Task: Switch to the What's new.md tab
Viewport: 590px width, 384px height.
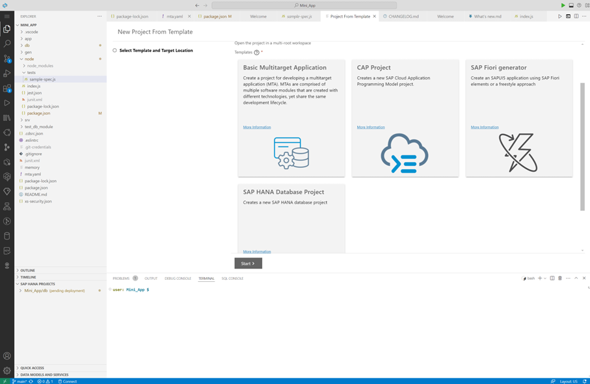Action: pyautogui.click(x=487, y=16)
